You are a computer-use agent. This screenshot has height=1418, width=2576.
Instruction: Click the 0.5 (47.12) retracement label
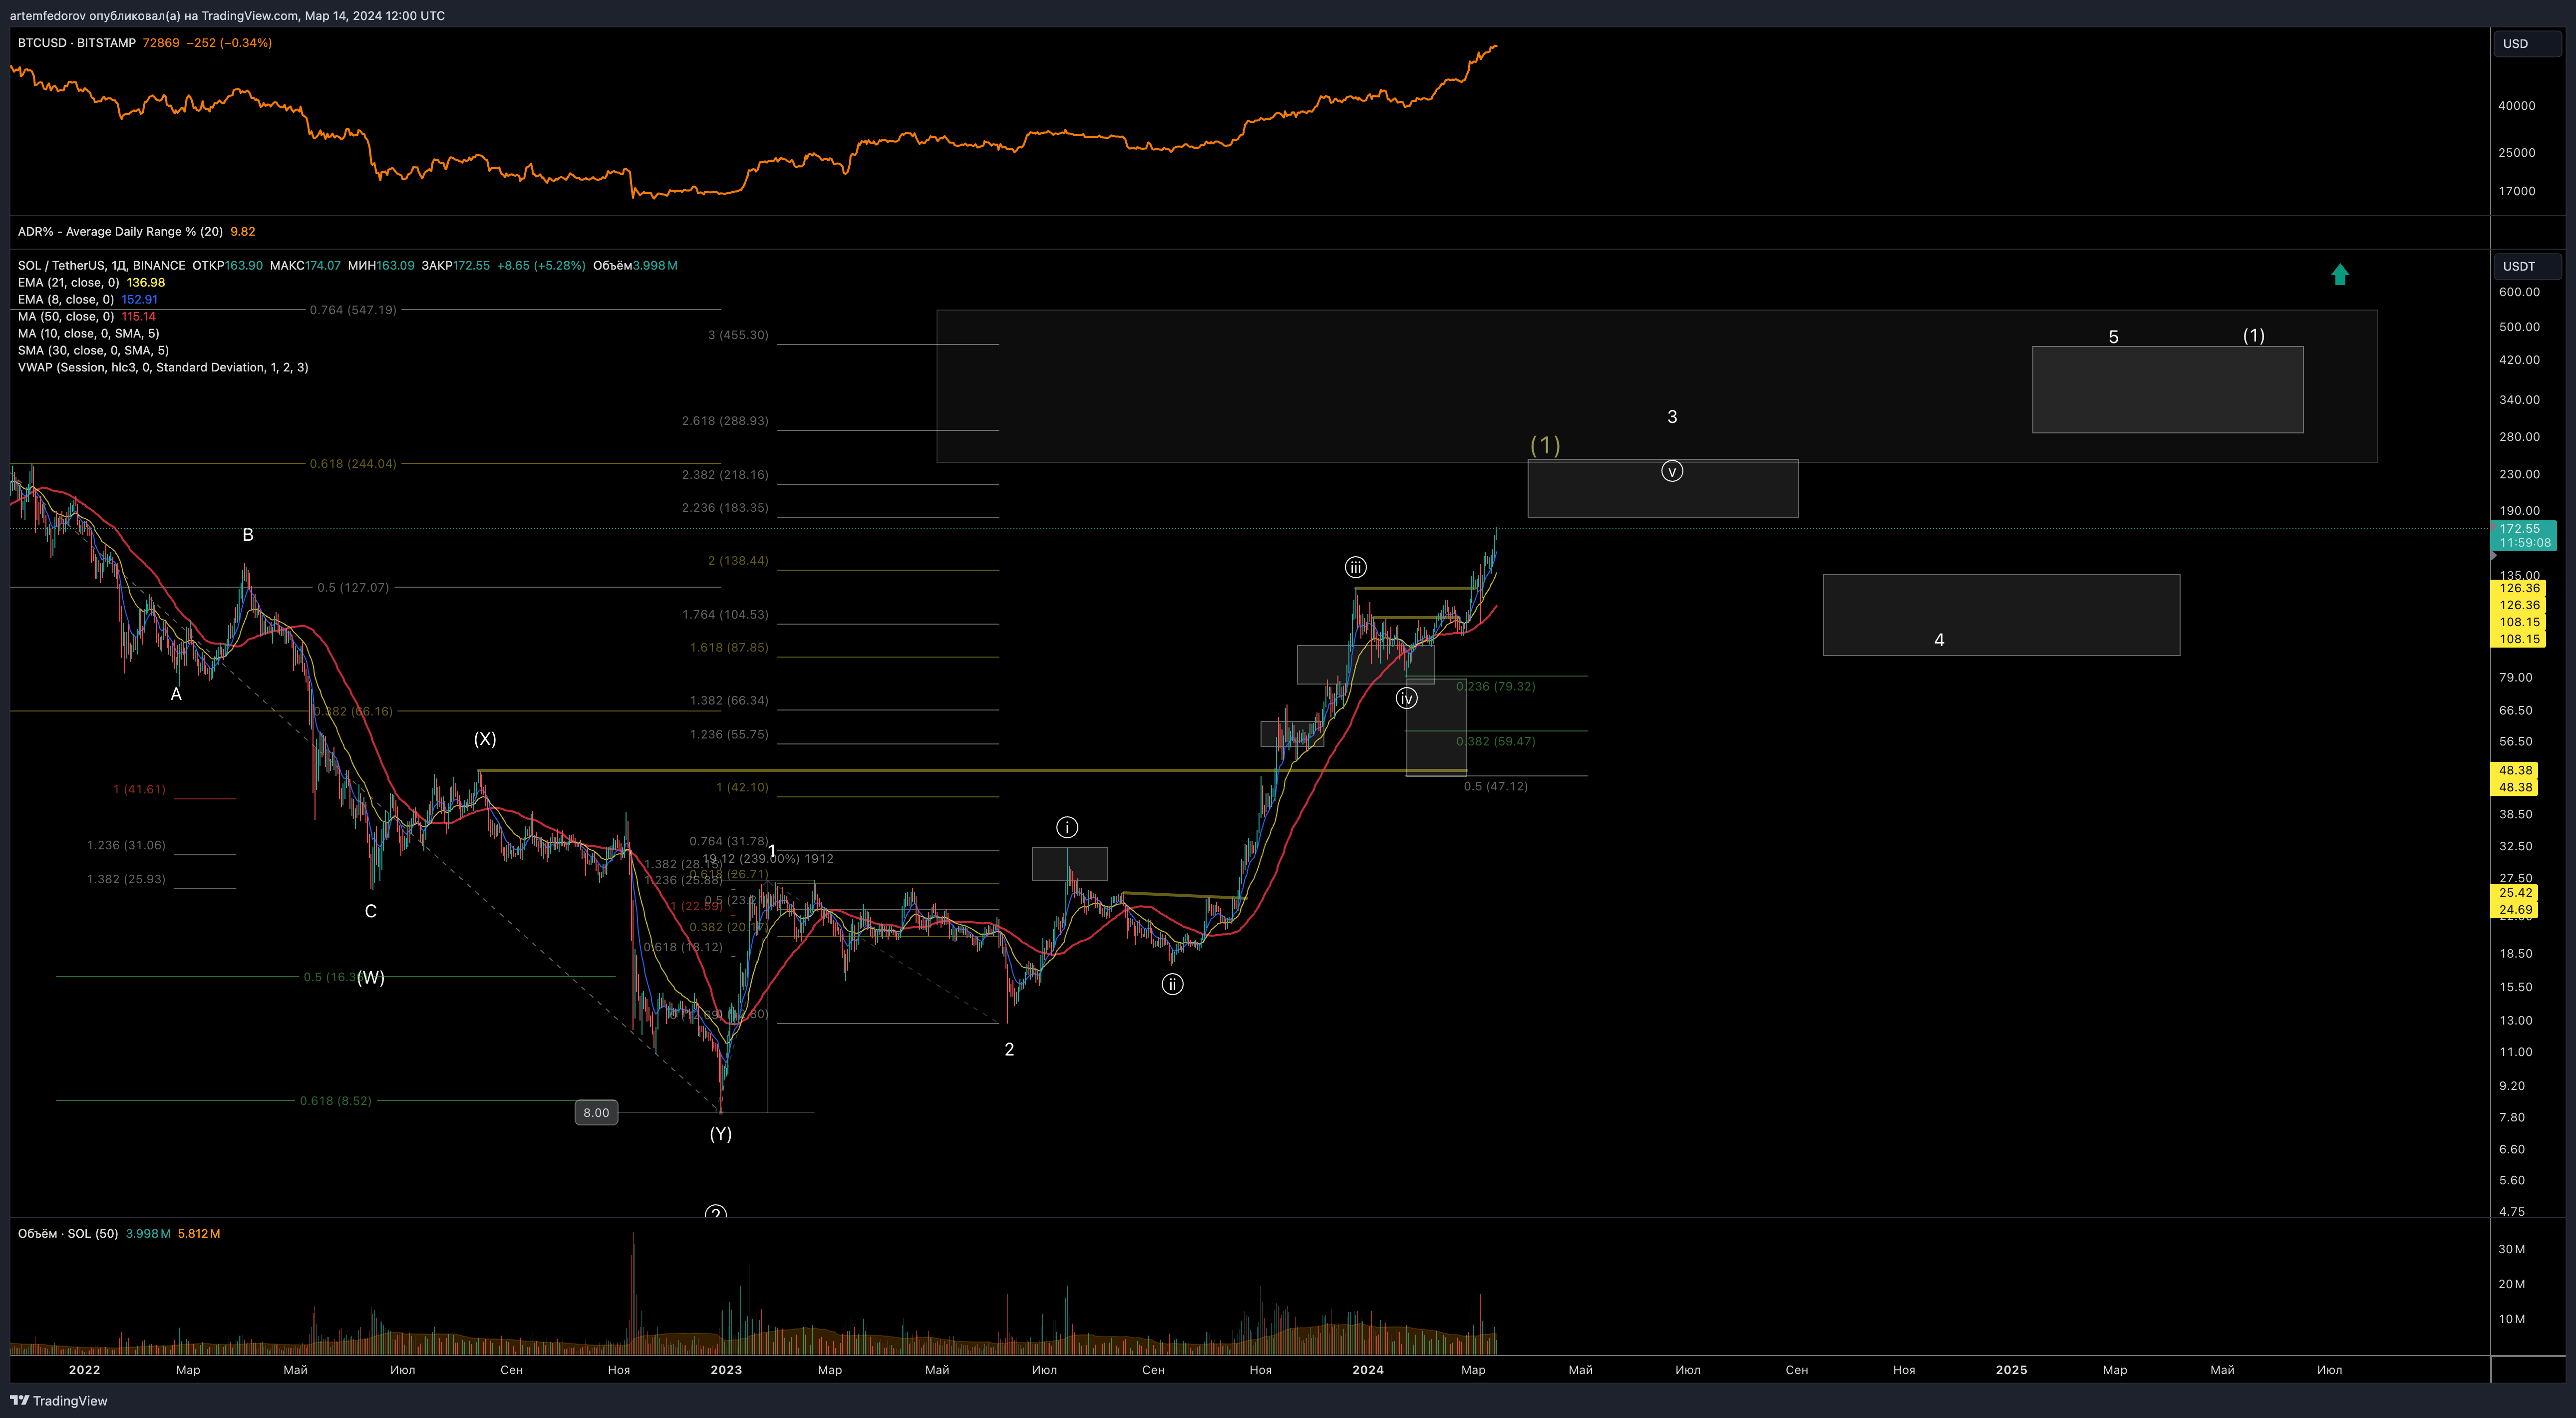pyautogui.click(x=1495, y=787)
